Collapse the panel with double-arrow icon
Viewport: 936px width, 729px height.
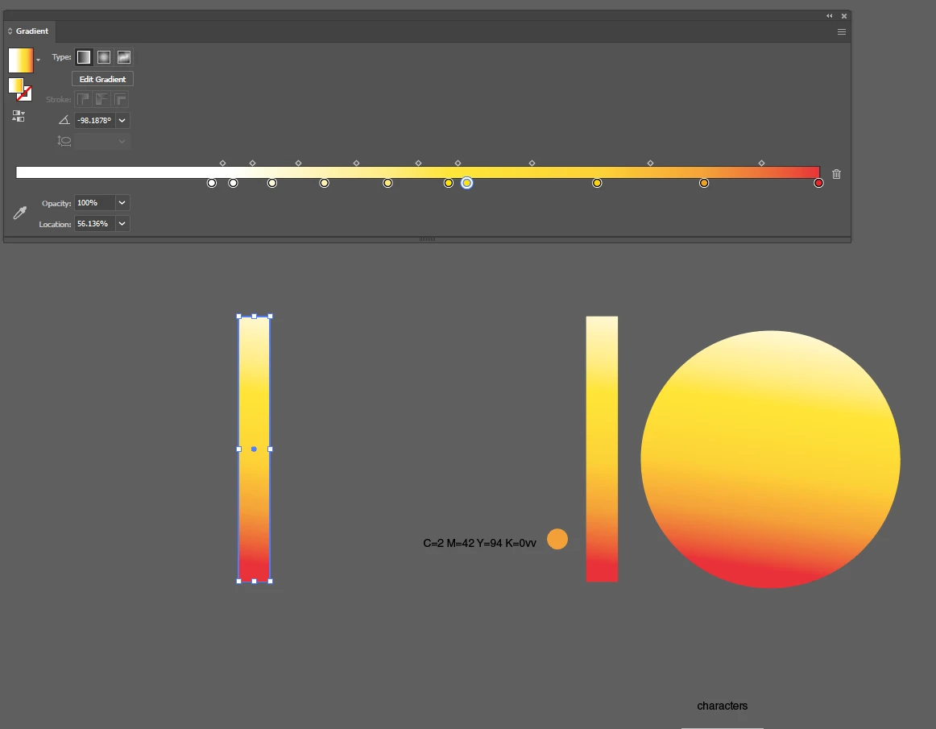(x=829, y=16)
